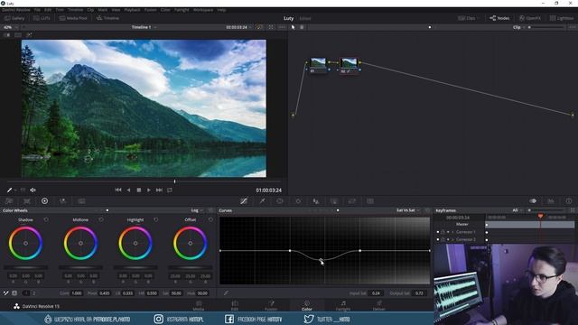Switch to the Color page tab
The width and height of the screenshot is (578, 325).
pyautogui.click(x=307, y=305)
